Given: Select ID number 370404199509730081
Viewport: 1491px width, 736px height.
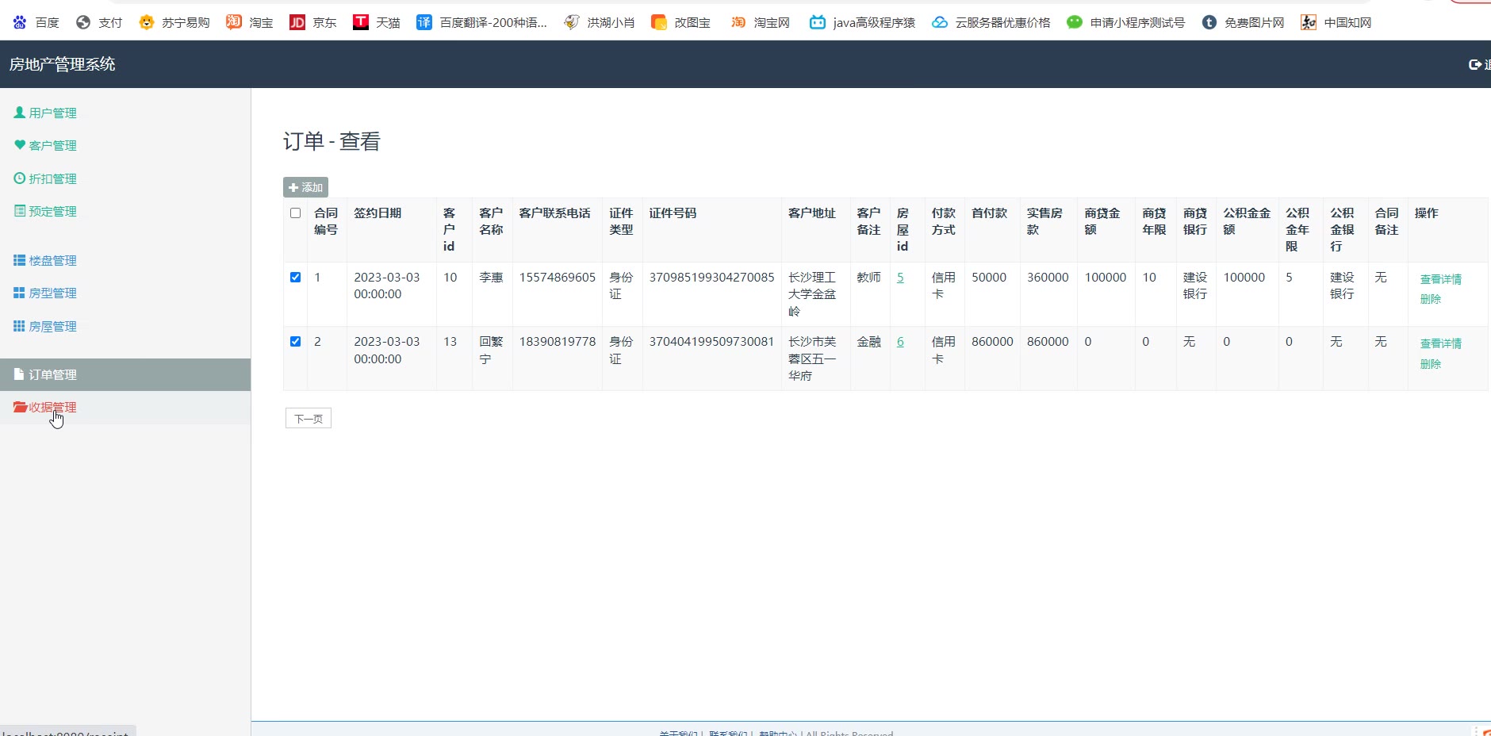Looking at the screenshot, I should [711, 342].
